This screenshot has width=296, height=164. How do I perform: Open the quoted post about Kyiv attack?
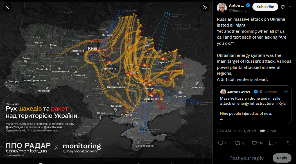(254, 105)
